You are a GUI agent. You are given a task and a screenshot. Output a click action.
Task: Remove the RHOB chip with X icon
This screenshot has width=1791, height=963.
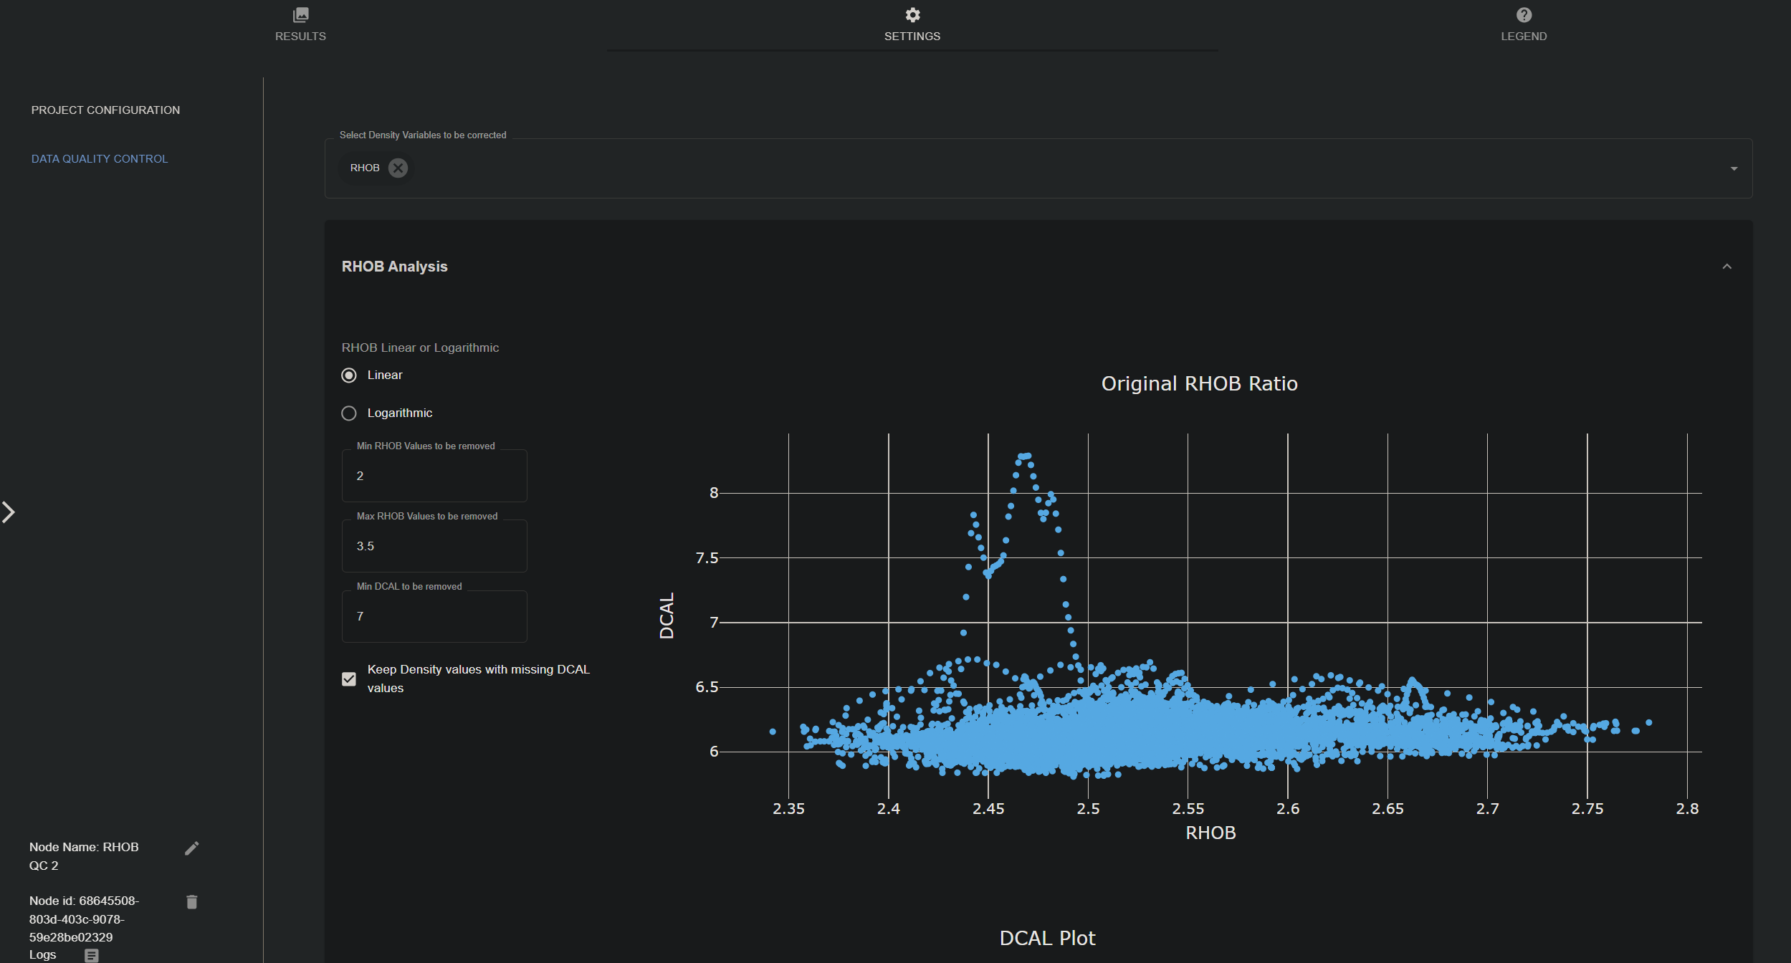pyautogui.click(x=398, y=168)
